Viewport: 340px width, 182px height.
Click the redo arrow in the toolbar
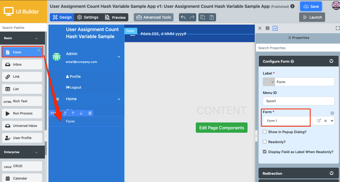(x=192, y=17)
